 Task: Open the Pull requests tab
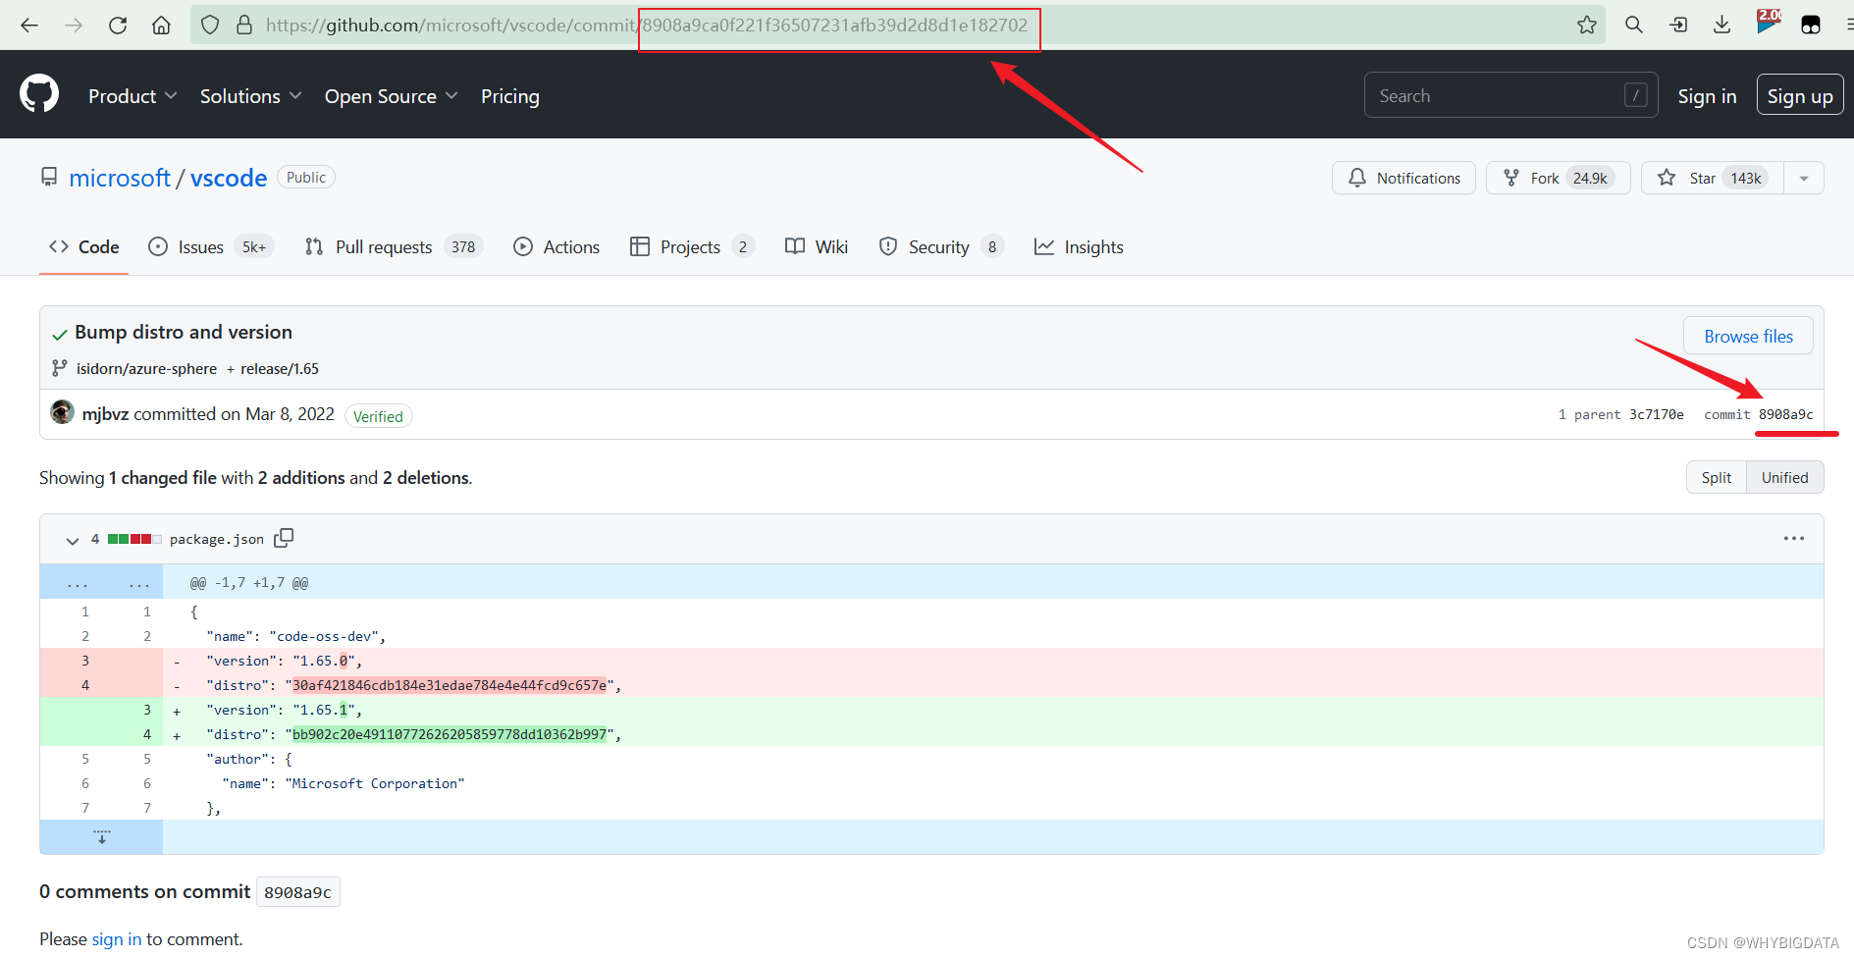point(394,247)
